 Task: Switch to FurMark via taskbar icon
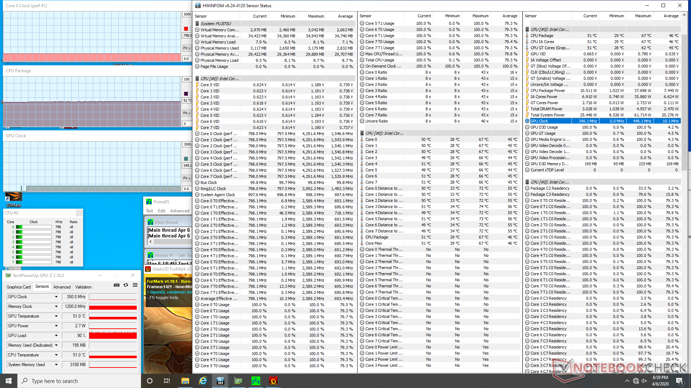[x=273, y=381]
